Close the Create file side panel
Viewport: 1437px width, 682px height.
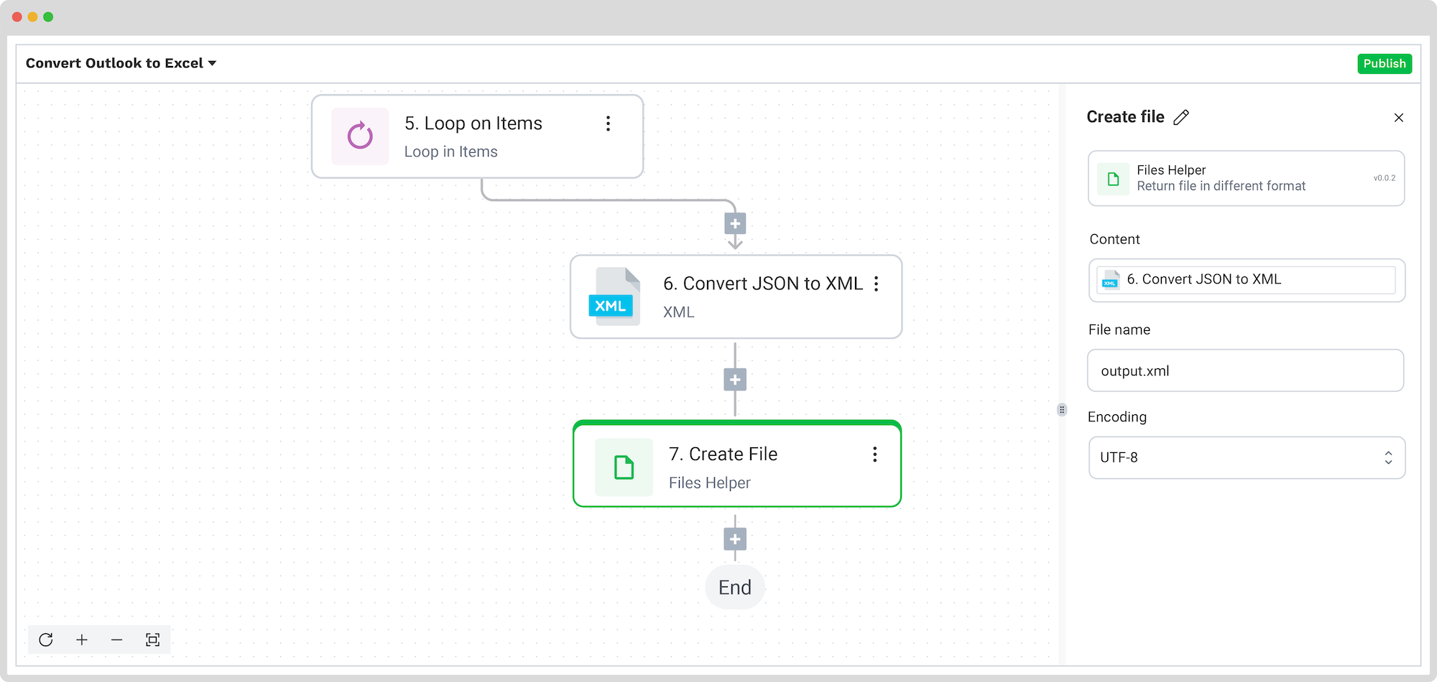click(x=1398, y=118)
